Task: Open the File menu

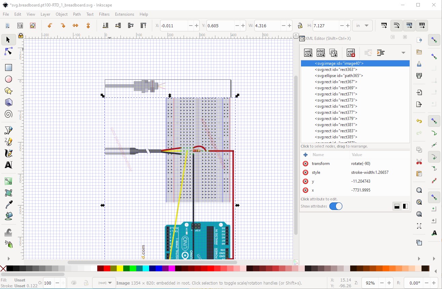Action: (6, 14)
